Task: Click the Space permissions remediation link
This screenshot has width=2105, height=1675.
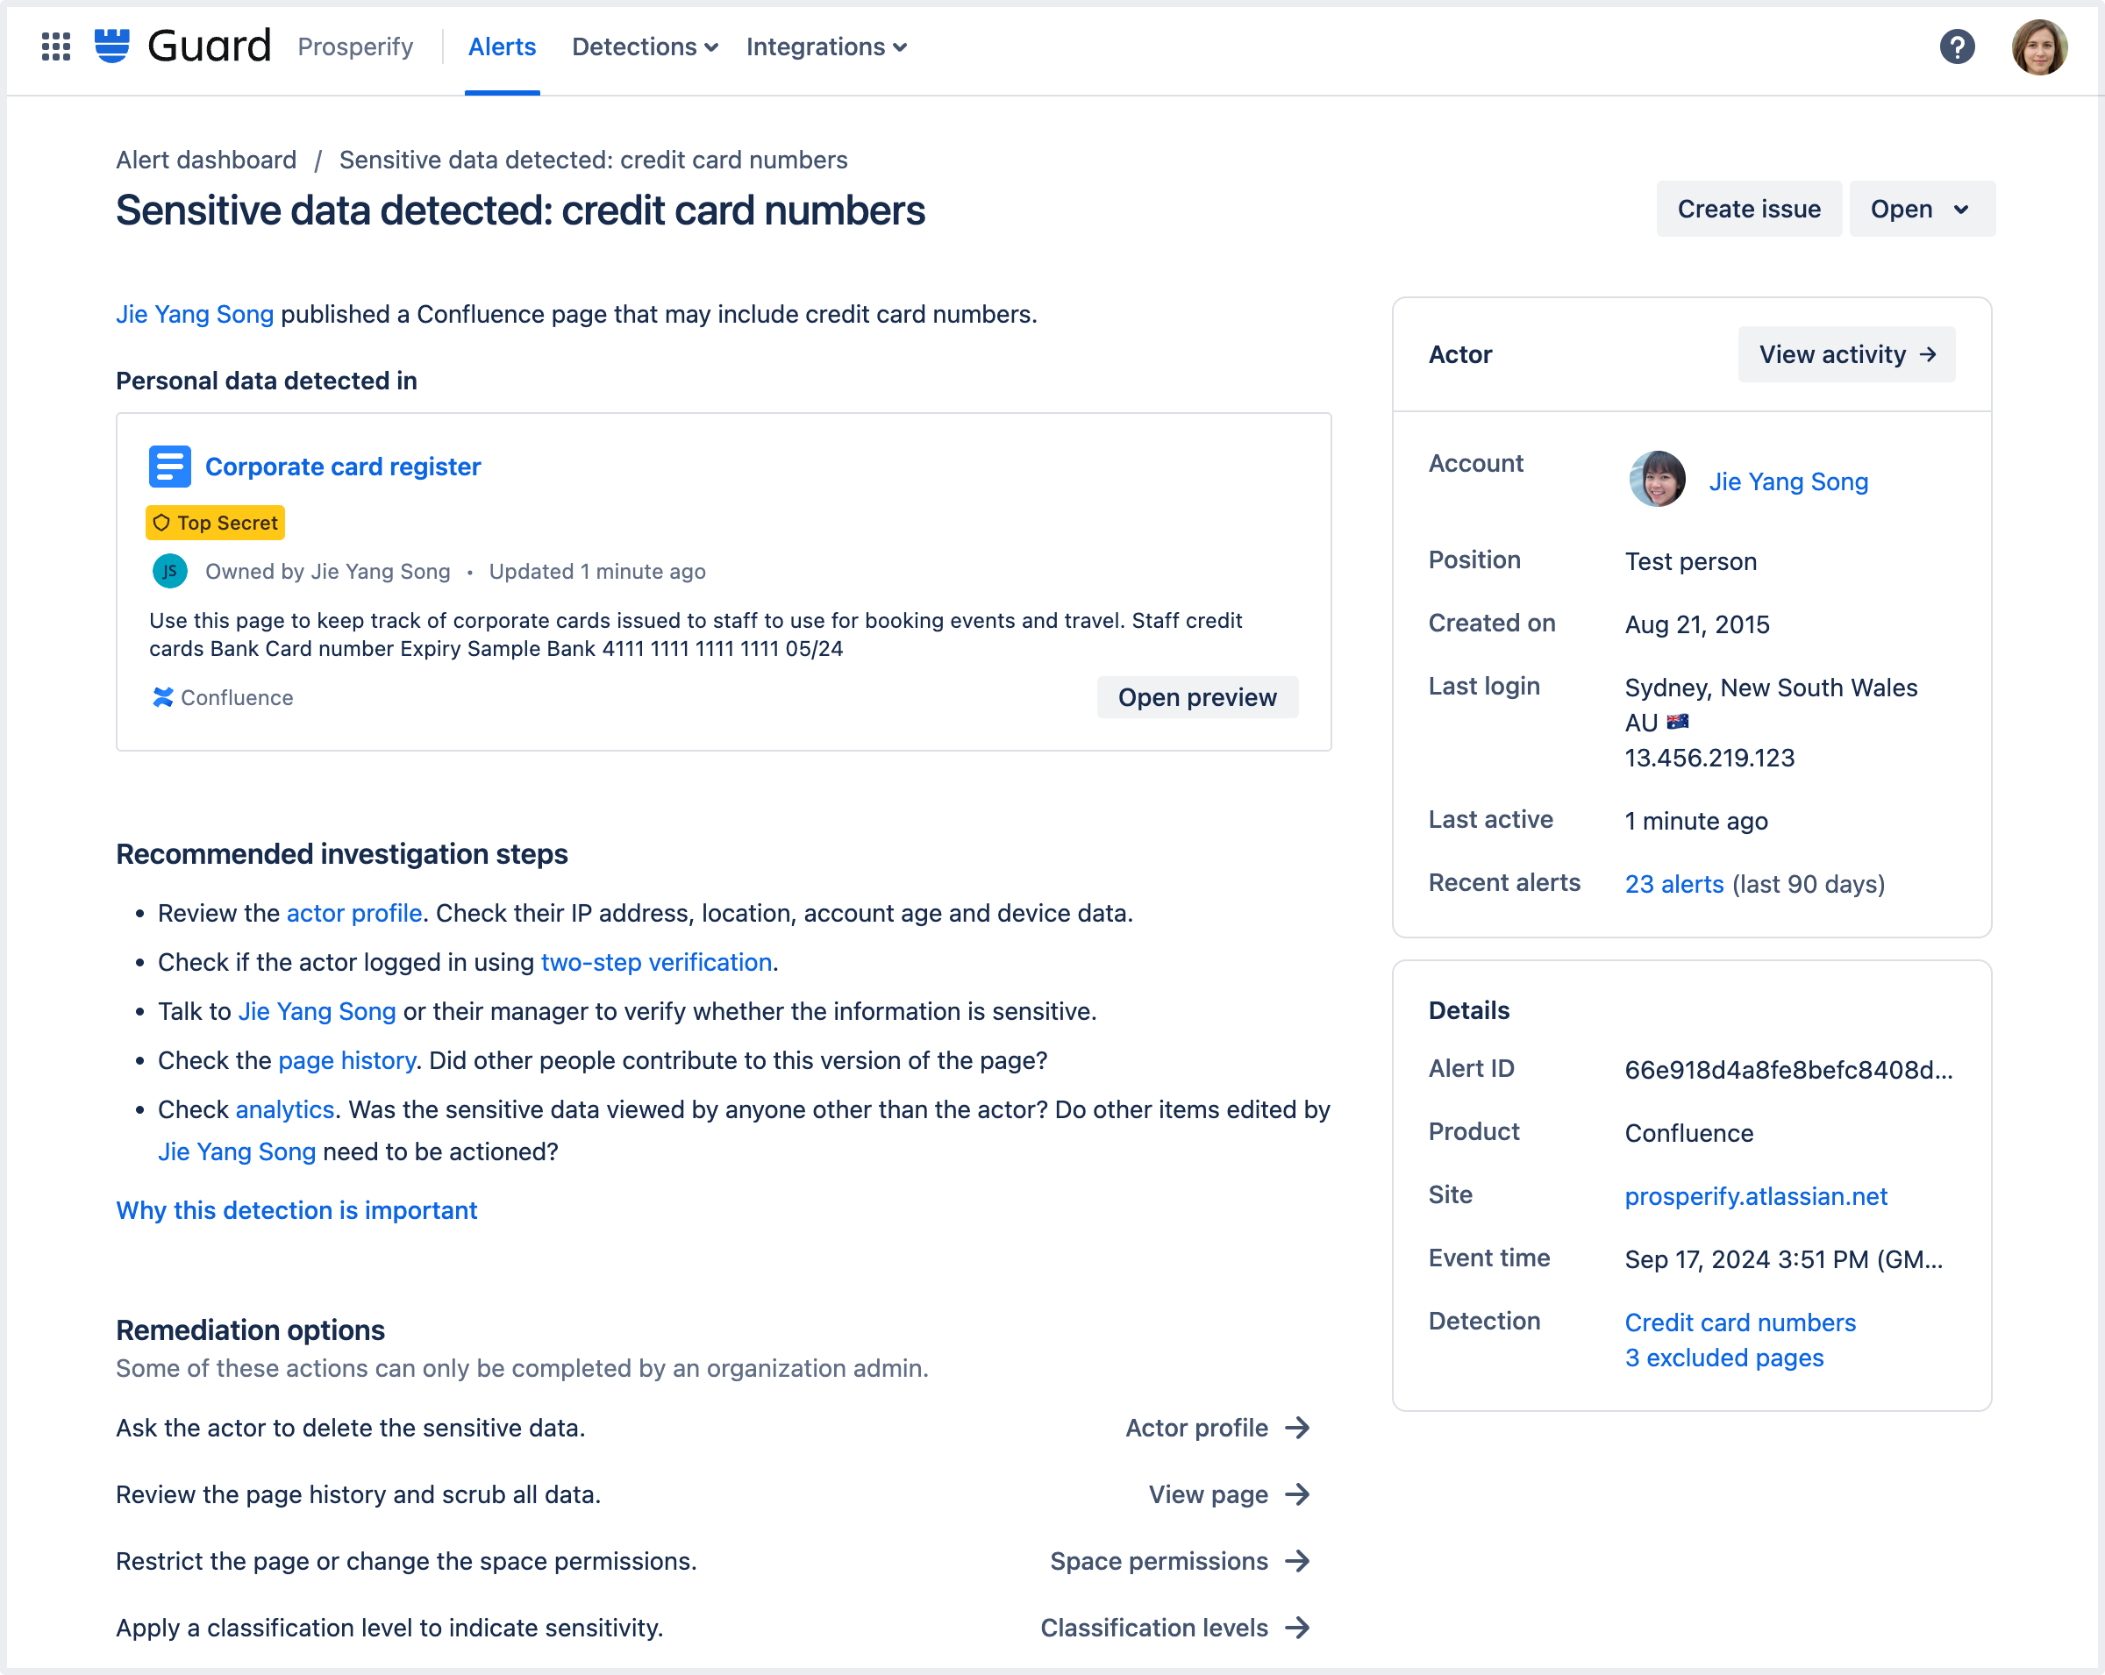Action: click(1159, 1560)
